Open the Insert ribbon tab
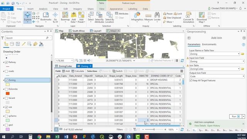247x139 pixels. (30, 9)
